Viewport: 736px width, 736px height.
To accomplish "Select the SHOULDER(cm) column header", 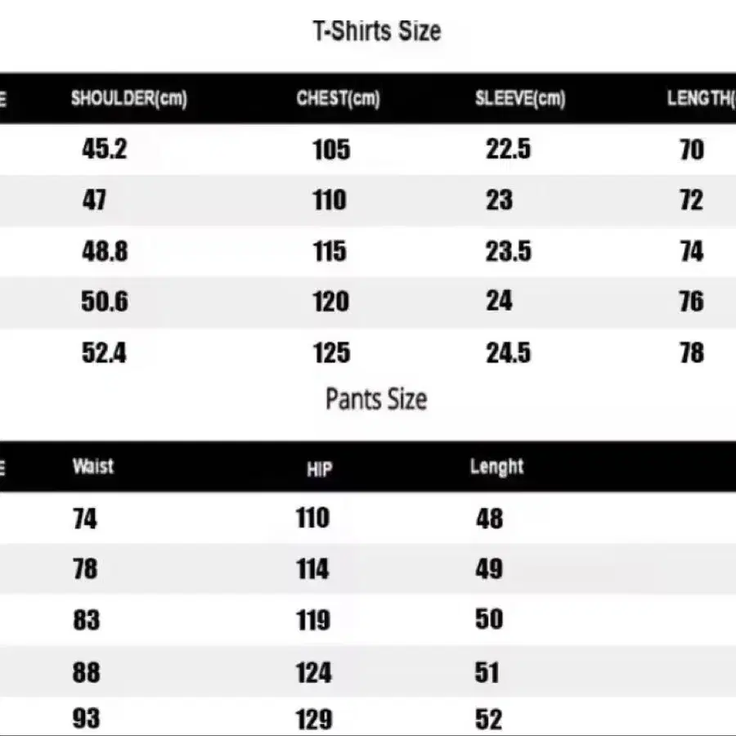I will coord(129,98).
